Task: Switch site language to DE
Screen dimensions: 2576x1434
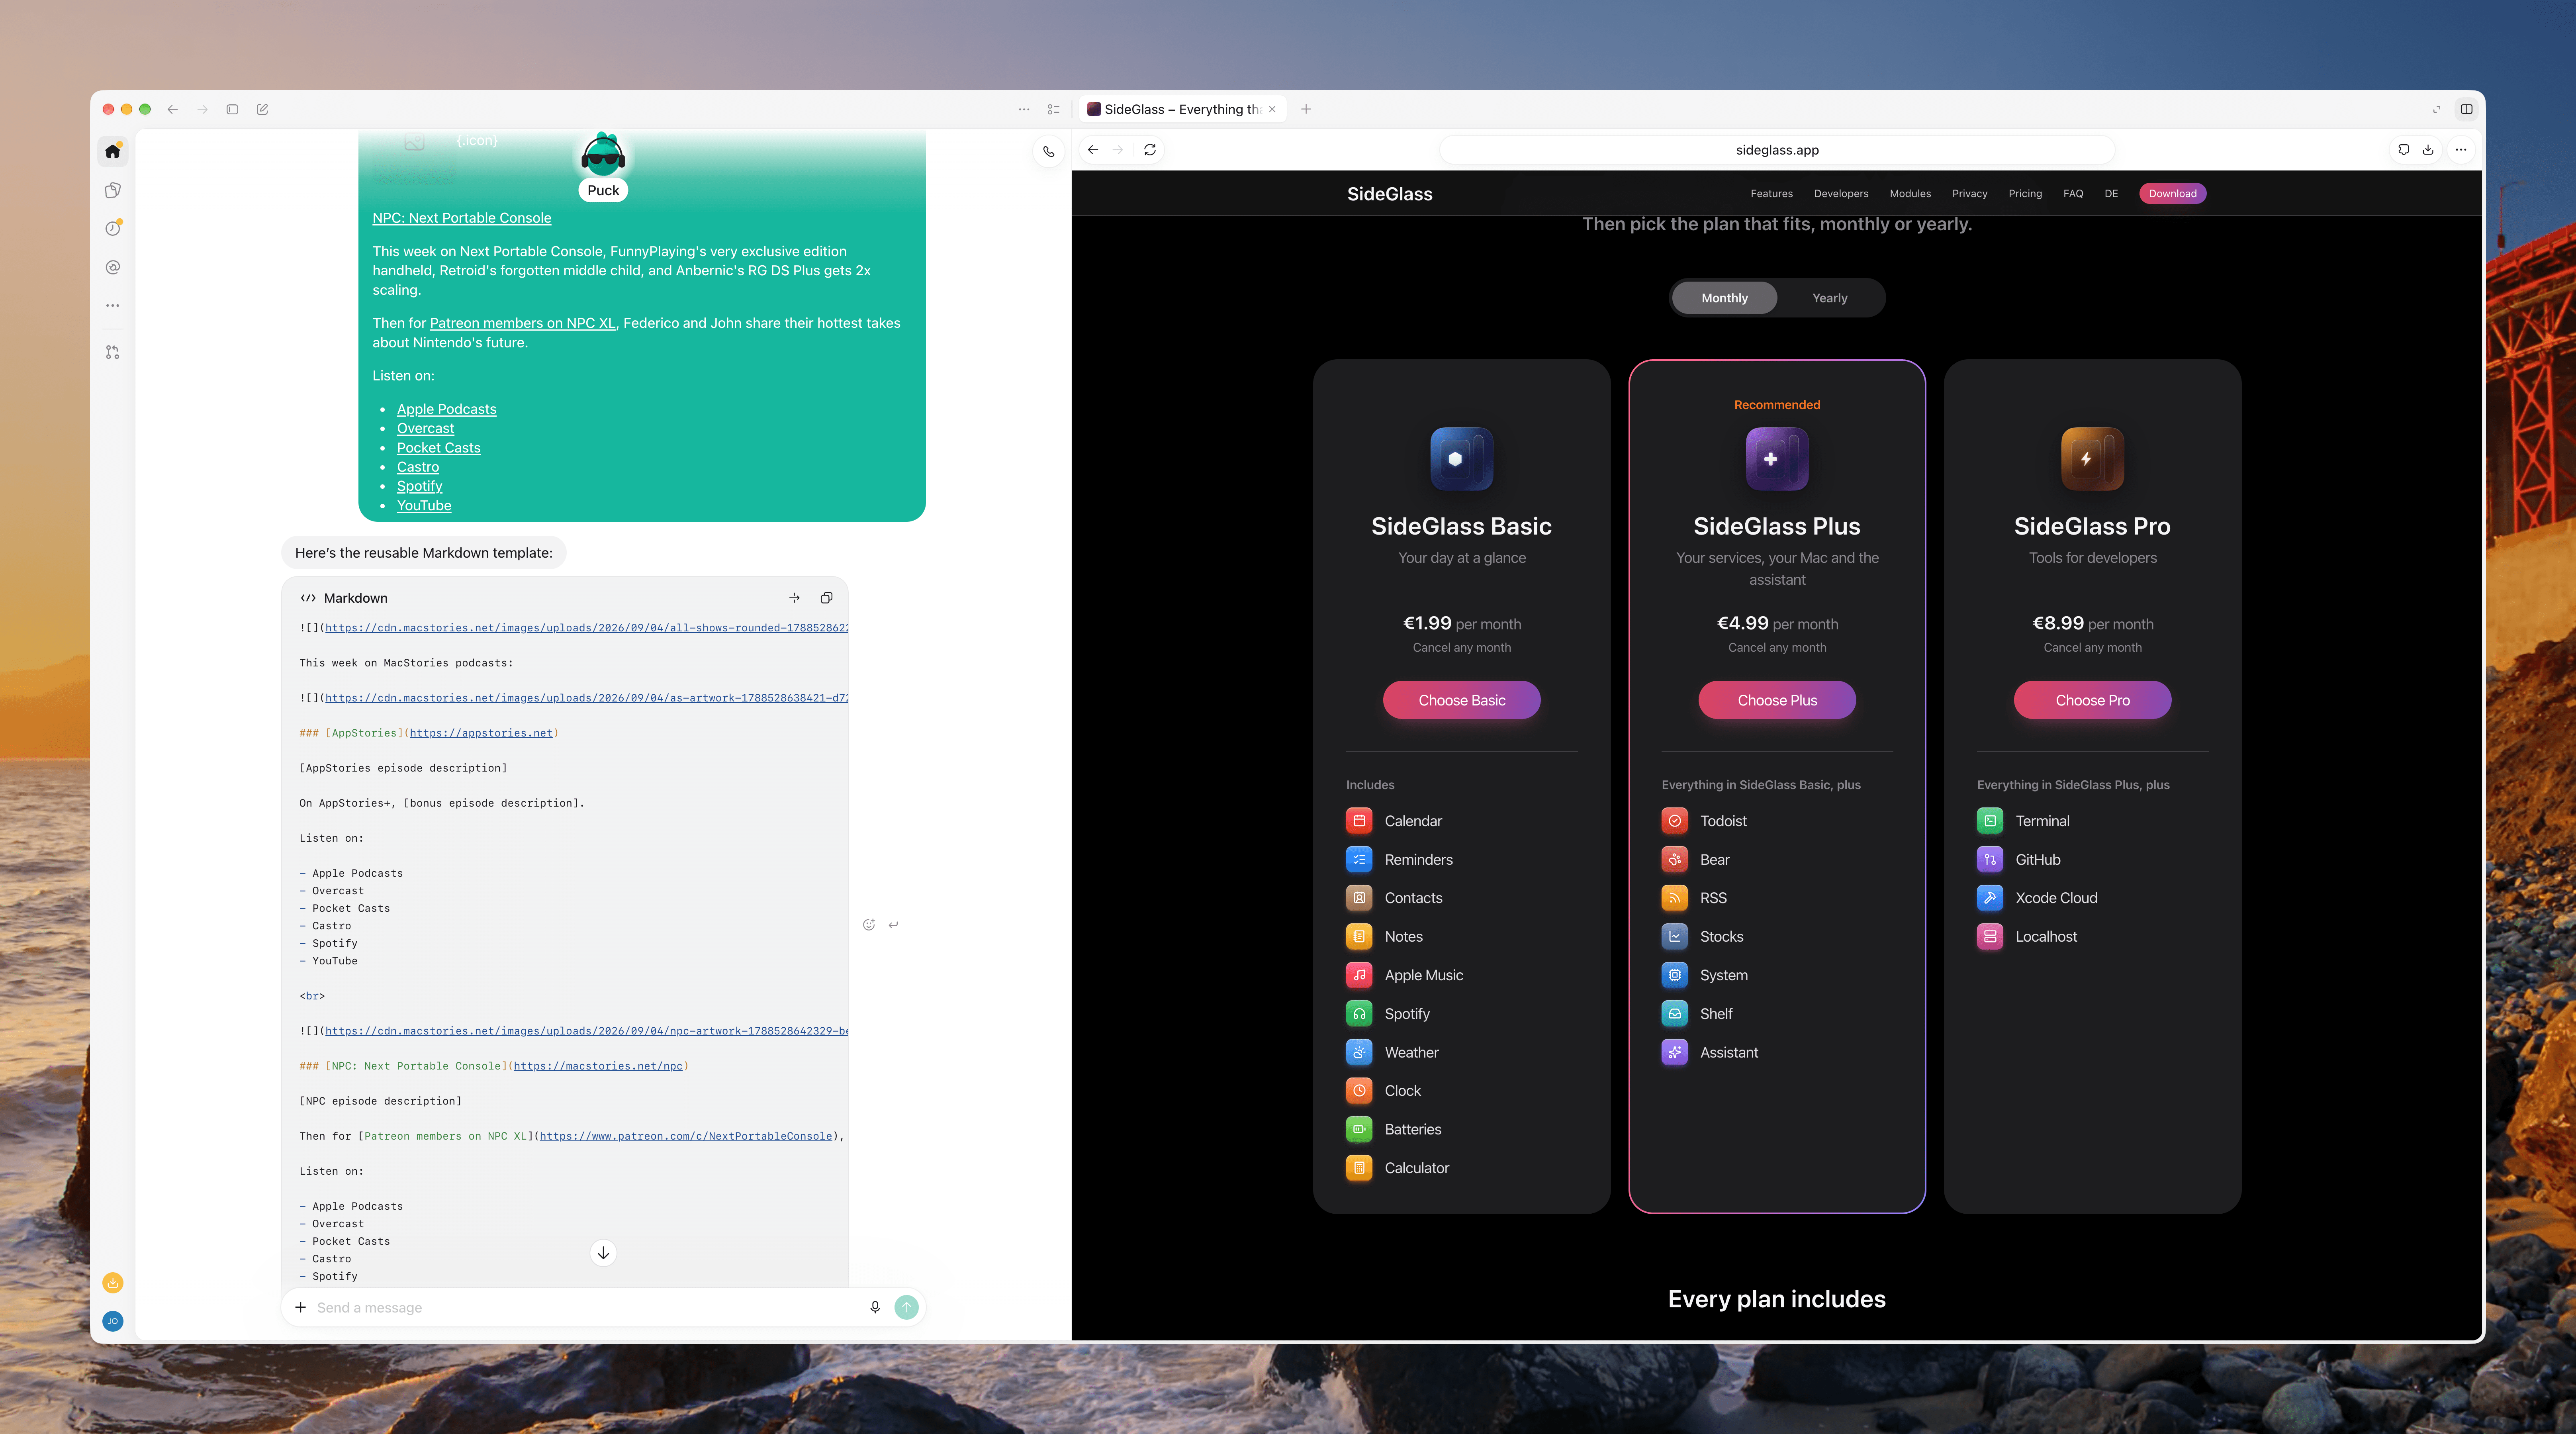Action: [x=2111, y=194]
